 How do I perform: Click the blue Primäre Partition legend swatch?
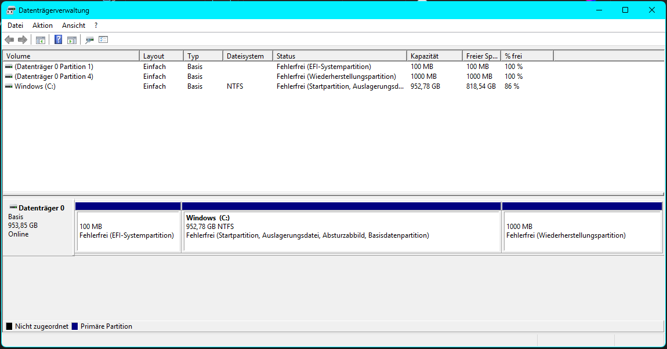click(x=75, y=326)
